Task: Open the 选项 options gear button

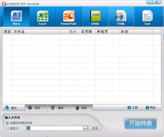Action: [36, 108]
